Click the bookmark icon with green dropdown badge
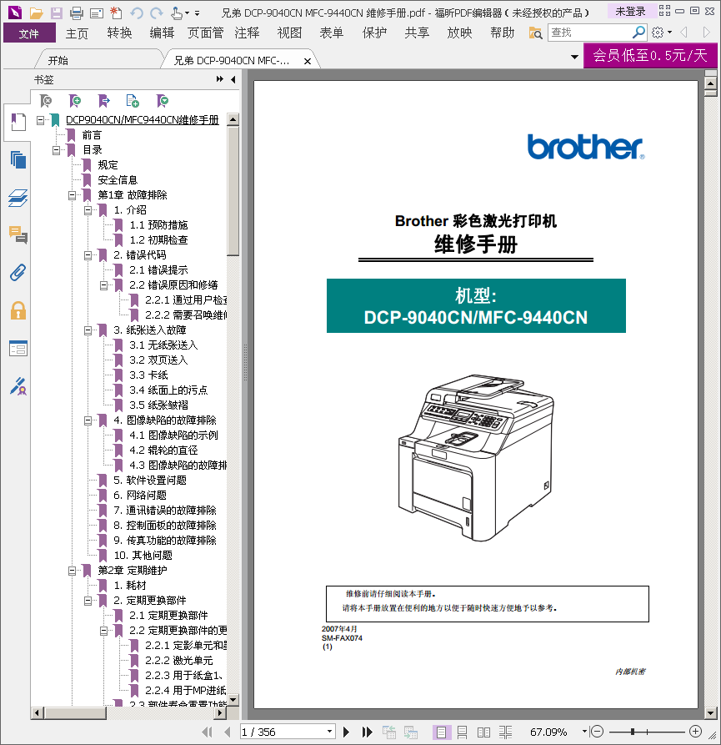Viewport: 721px width, 745px height. (163, 101)
